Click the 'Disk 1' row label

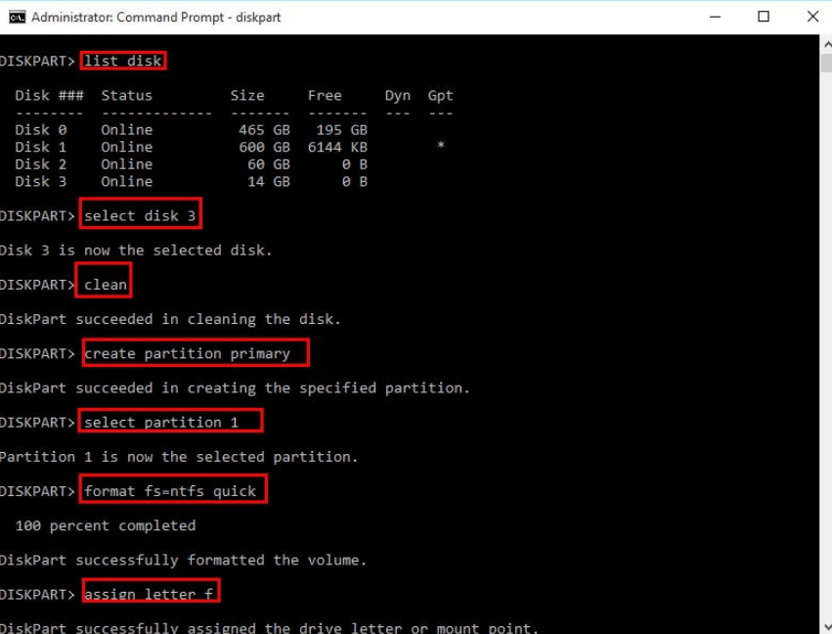point(41,147)
